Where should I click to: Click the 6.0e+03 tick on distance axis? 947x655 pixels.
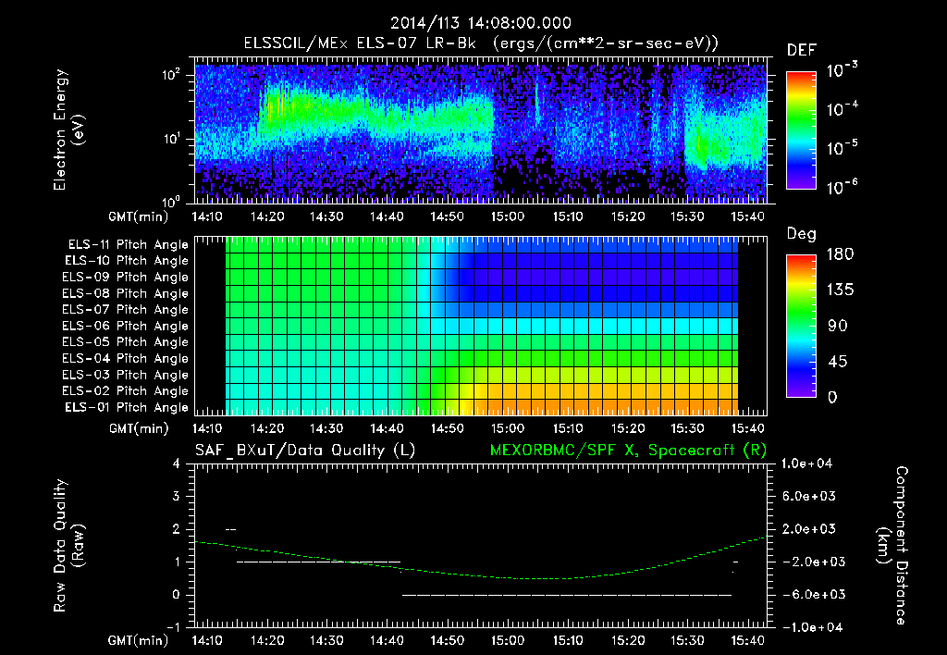click(808, 496)
